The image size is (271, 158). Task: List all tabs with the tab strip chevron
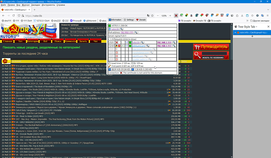268,10
